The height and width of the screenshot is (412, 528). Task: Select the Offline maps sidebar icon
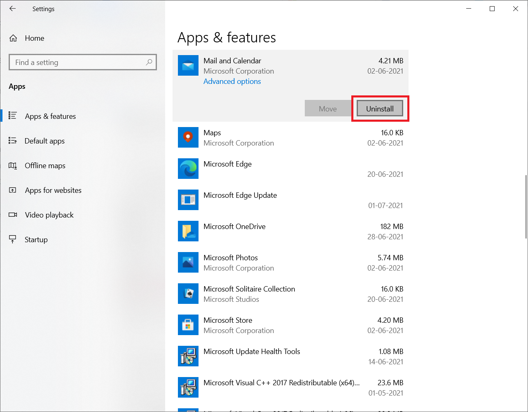click(x=13, y=165)
